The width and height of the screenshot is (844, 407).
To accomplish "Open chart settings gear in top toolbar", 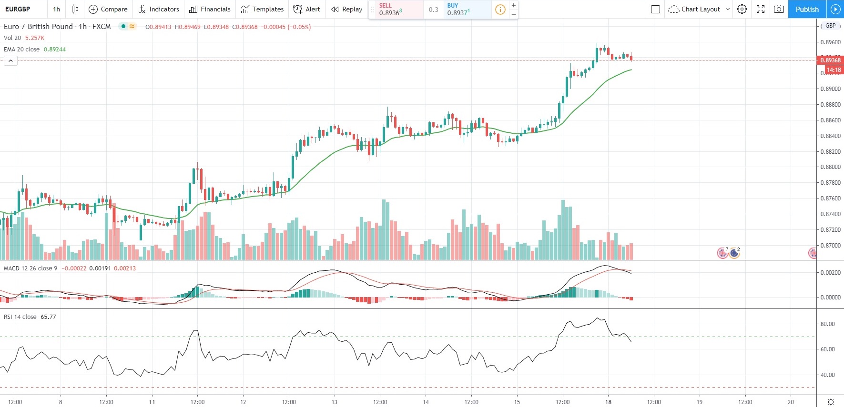I will 742,9.
